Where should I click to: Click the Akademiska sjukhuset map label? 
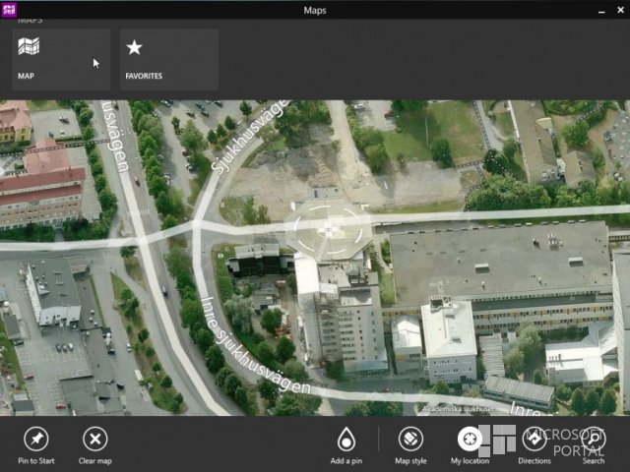tap(458, 409)
